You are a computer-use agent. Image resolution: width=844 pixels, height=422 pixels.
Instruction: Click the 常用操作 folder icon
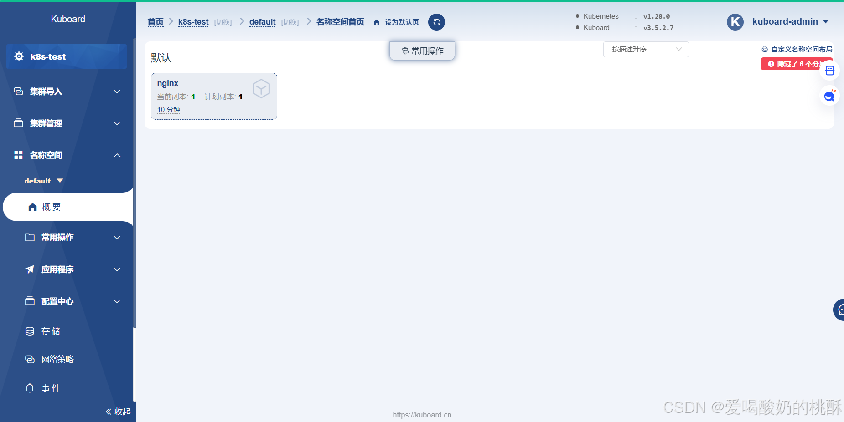tap(30, 237)
